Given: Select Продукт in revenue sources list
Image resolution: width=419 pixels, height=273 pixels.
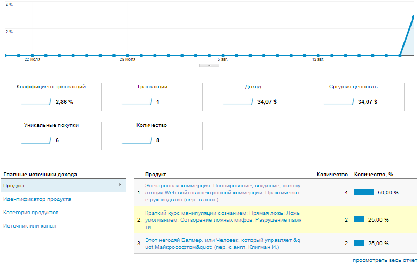Looking at the screenshot, I should pyautogui.click(x=14, y=186).
